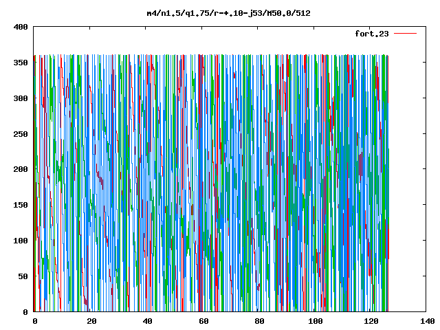Click the x-axis label 20
440x330 pixels.
click(x=91, y=321)
